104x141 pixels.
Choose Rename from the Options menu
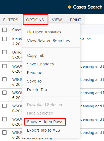pyautogui.click(x=35, y=73)
